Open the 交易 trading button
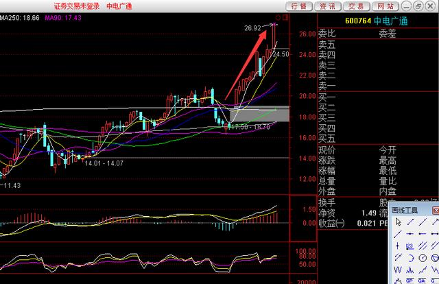 357,6
